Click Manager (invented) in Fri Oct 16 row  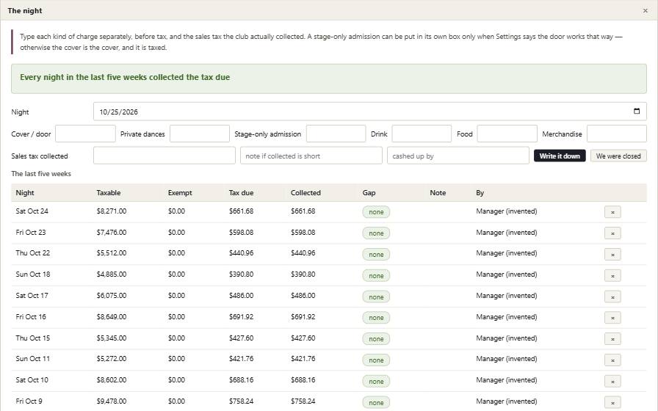point(507,316)
